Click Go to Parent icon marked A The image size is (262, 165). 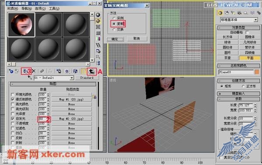click(92, 72)
